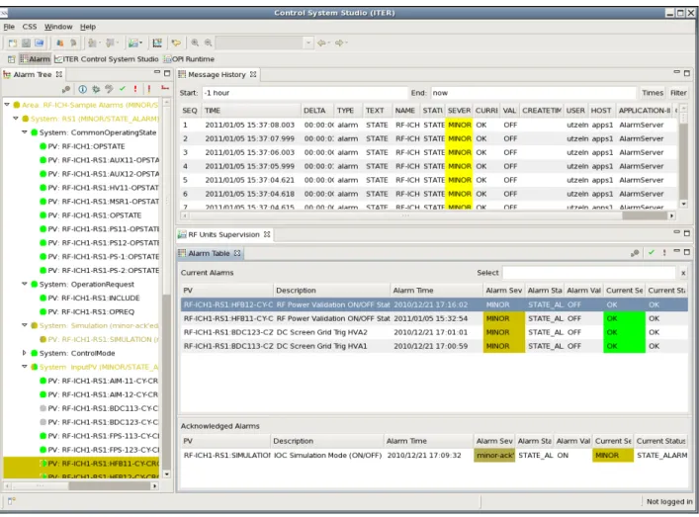Select message history row with SEQ 3
Image resolution: width=699 pixels, height=517 pixels.
(x=428, y=152)
